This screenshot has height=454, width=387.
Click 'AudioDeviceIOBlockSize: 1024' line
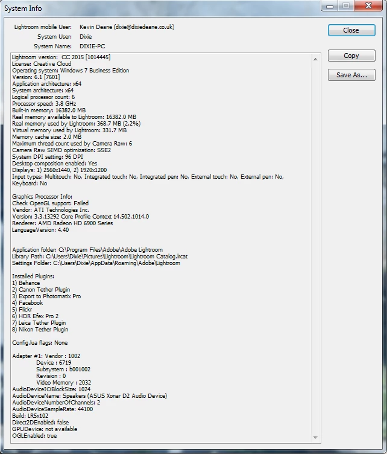point(51,389)
